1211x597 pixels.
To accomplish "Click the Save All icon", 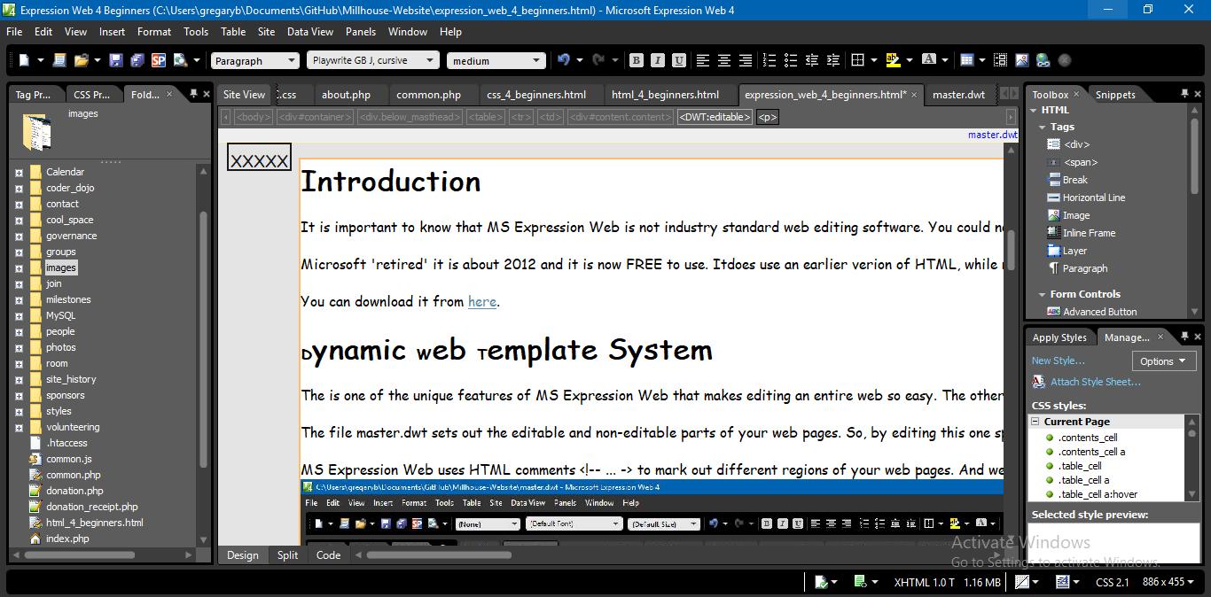I will tap(137, 60).
